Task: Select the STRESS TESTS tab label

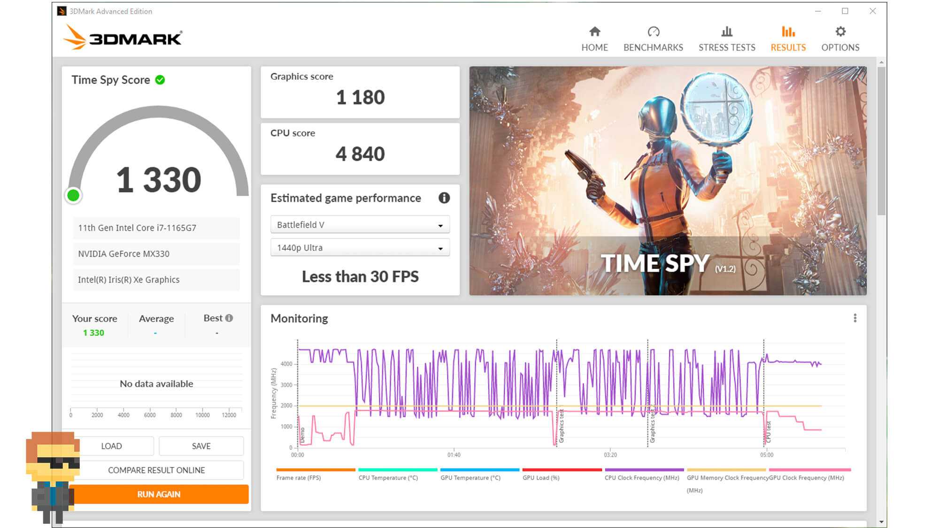Action: point(726,47)
